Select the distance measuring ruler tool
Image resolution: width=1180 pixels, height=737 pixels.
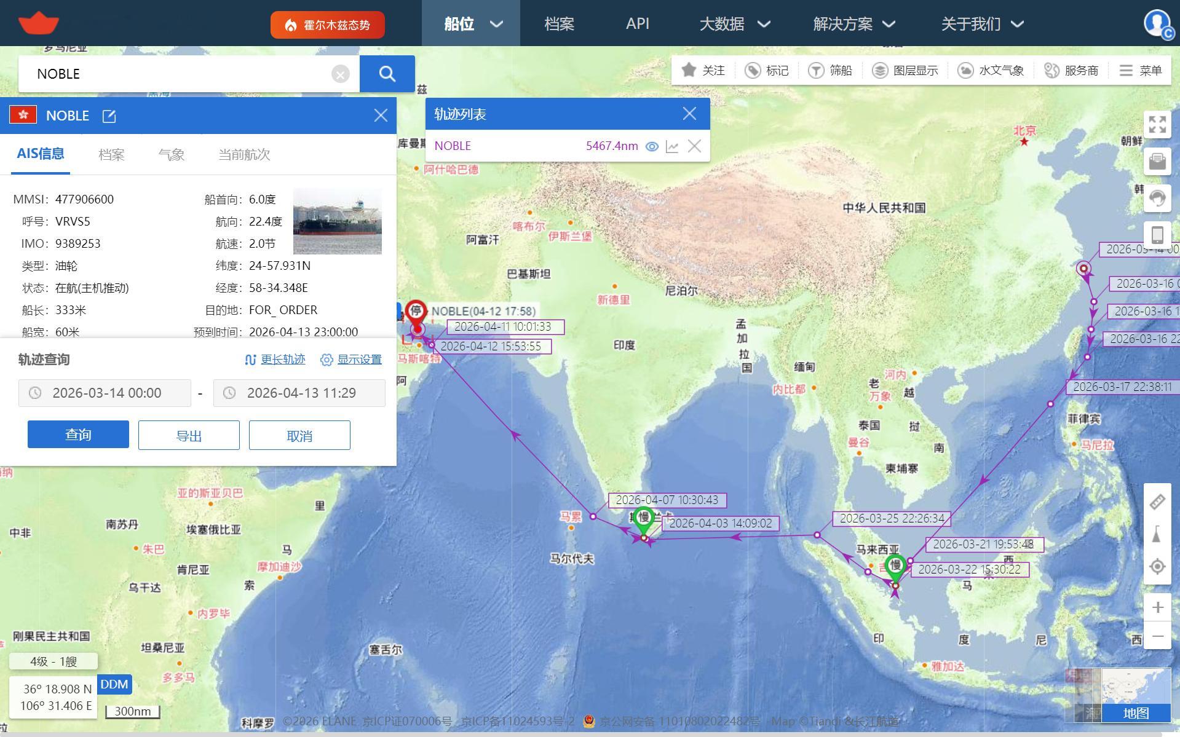click(1158, 501)
